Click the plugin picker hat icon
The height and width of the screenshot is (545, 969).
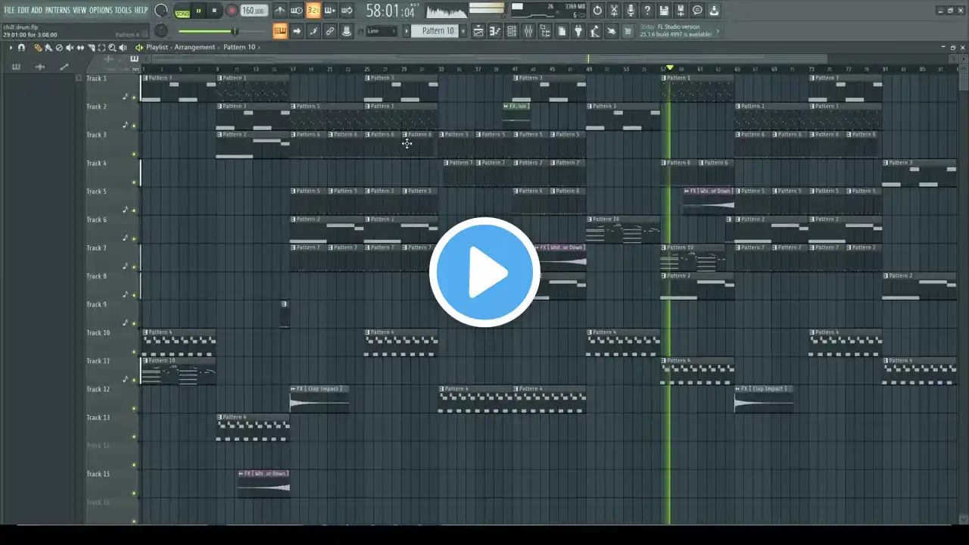pos(347,31)
